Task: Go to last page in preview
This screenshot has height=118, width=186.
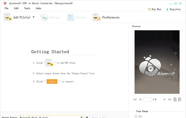Action: click(170, 99)
